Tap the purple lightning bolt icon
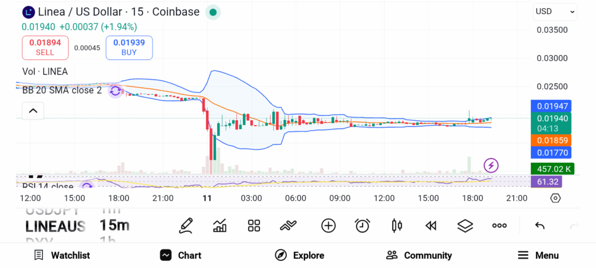 coord(491,166)
